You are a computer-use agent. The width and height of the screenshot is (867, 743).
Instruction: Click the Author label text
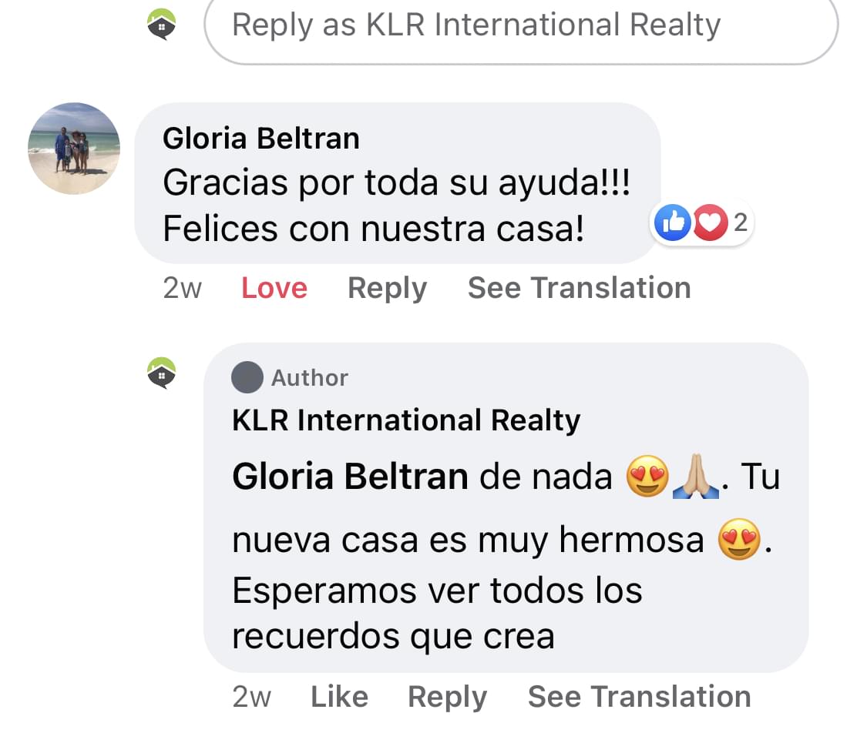(x=310, y=378)
